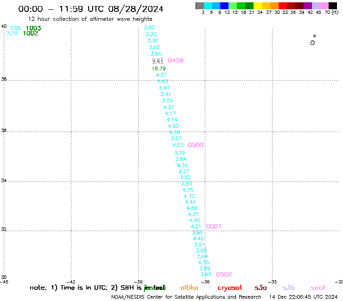This screenshot has height=301, width=343.
Task: Click the NOAA/NESDIS footer credit text
Action: 186,297
